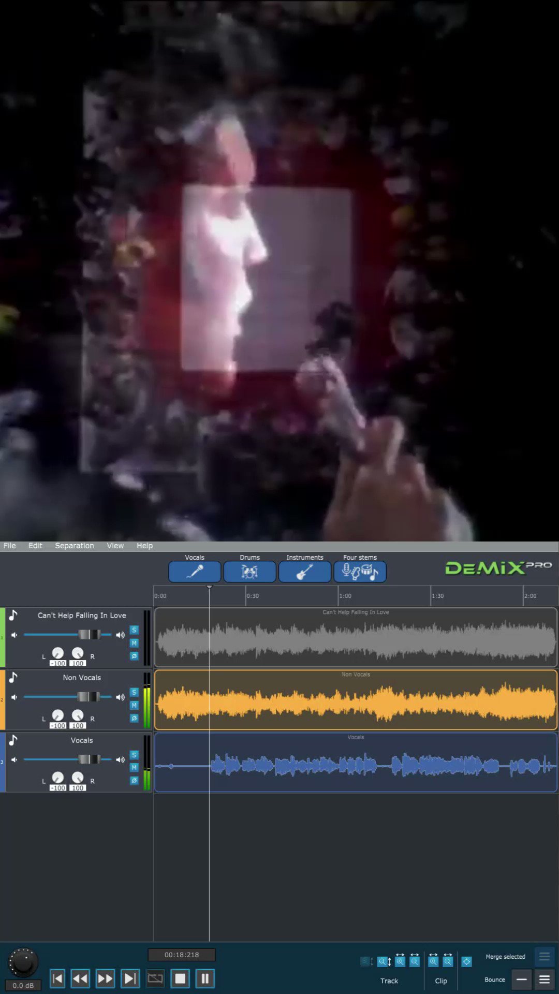Start Vocals separation with the microphone button

(195, 572)
